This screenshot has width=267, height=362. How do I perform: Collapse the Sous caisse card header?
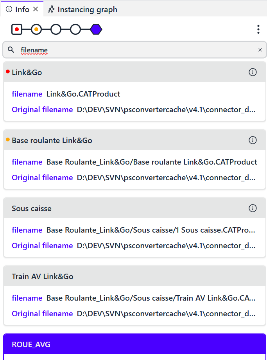pos(117,208)
